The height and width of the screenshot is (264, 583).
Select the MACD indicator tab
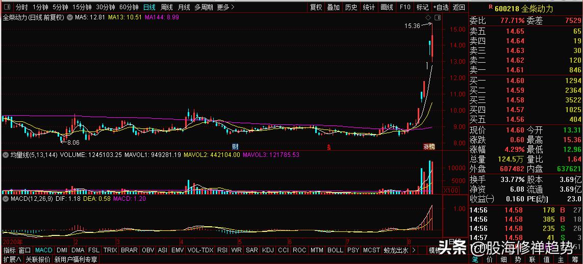[x=44, y=250]
